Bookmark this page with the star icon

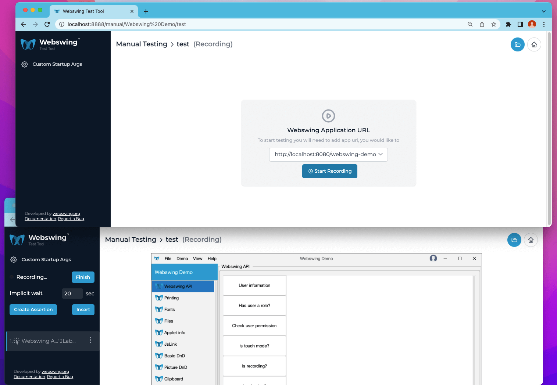[x=493, y=24]
